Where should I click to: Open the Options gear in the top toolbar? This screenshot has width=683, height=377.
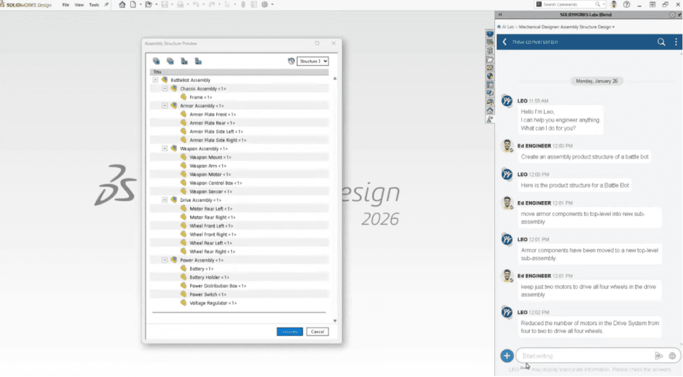pos(265,5)
